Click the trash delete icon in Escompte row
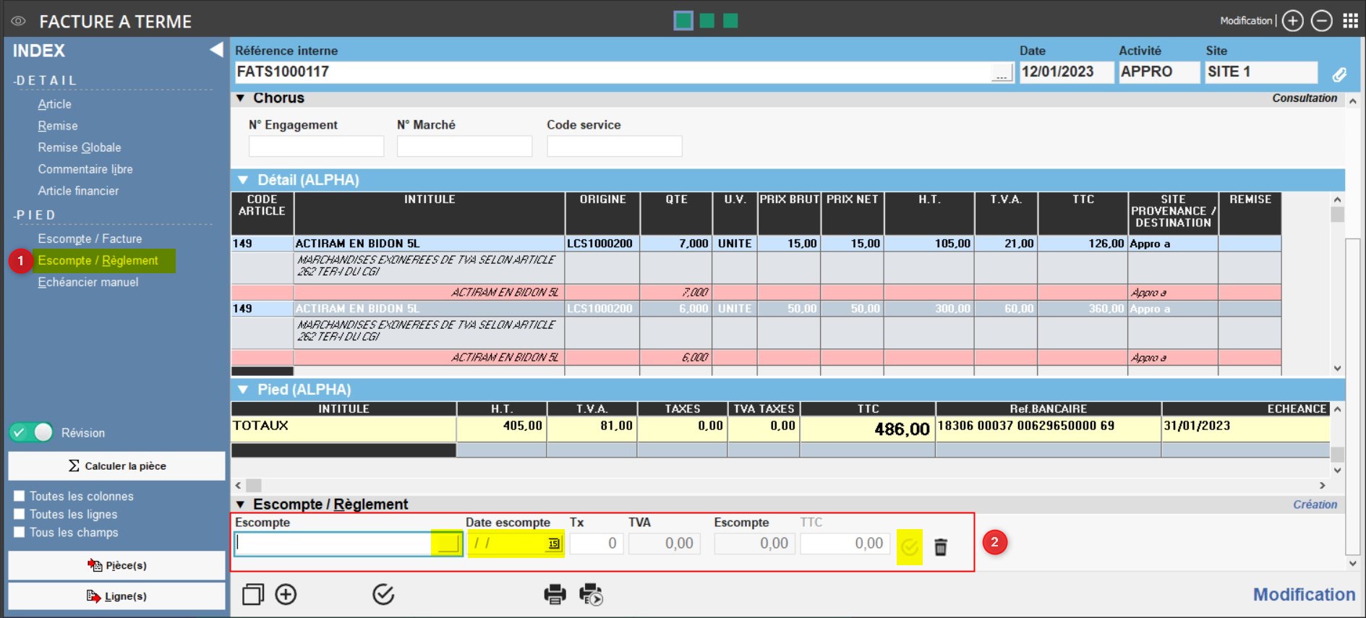Viewport: 1366px width, 618px height. tap(940, 547)
